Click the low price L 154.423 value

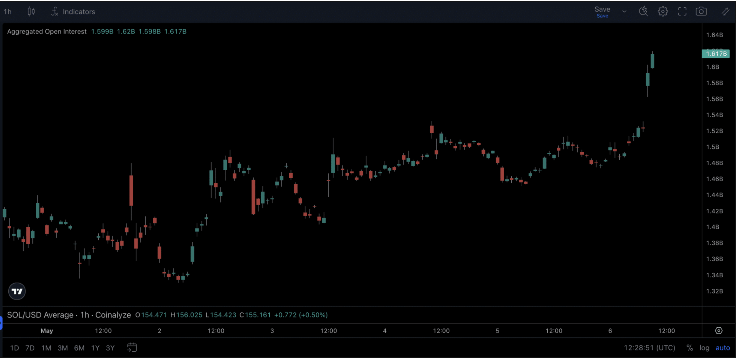pyautogui.click(x=220, y=315)
